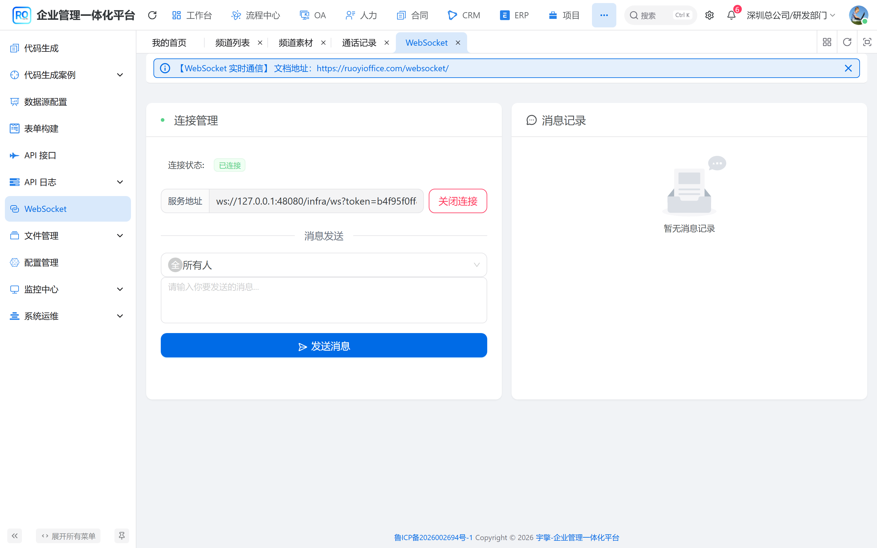Focus the message text area

[x=324, y=300]
